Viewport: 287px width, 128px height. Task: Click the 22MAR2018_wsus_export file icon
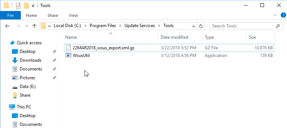[68, 48]
